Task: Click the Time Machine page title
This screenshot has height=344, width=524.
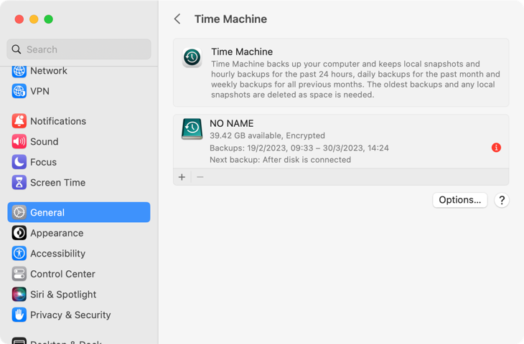Action: [x=230, y=19]
